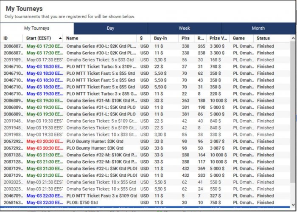Select Omaha Series Ticket 10 x $55 ranked 41
This screenshot has height=212, width=297.
click(x=145, y=182)
